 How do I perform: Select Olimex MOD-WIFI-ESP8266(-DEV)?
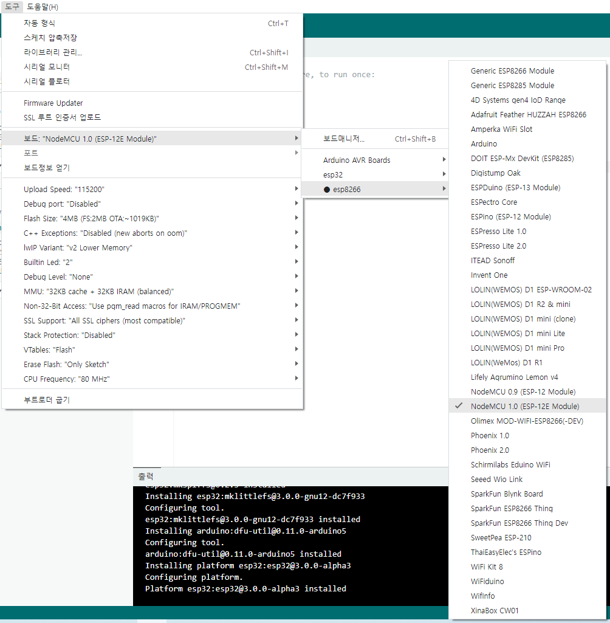click(x=527, y=421)
